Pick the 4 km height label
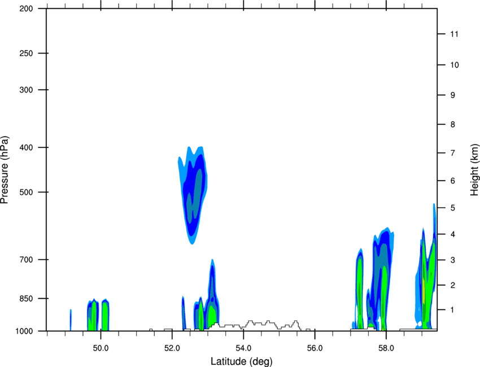Screen dimensions: 480x367 point(453,234)
